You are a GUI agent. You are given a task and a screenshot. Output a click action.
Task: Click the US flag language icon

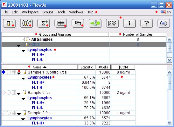(163, 12)
